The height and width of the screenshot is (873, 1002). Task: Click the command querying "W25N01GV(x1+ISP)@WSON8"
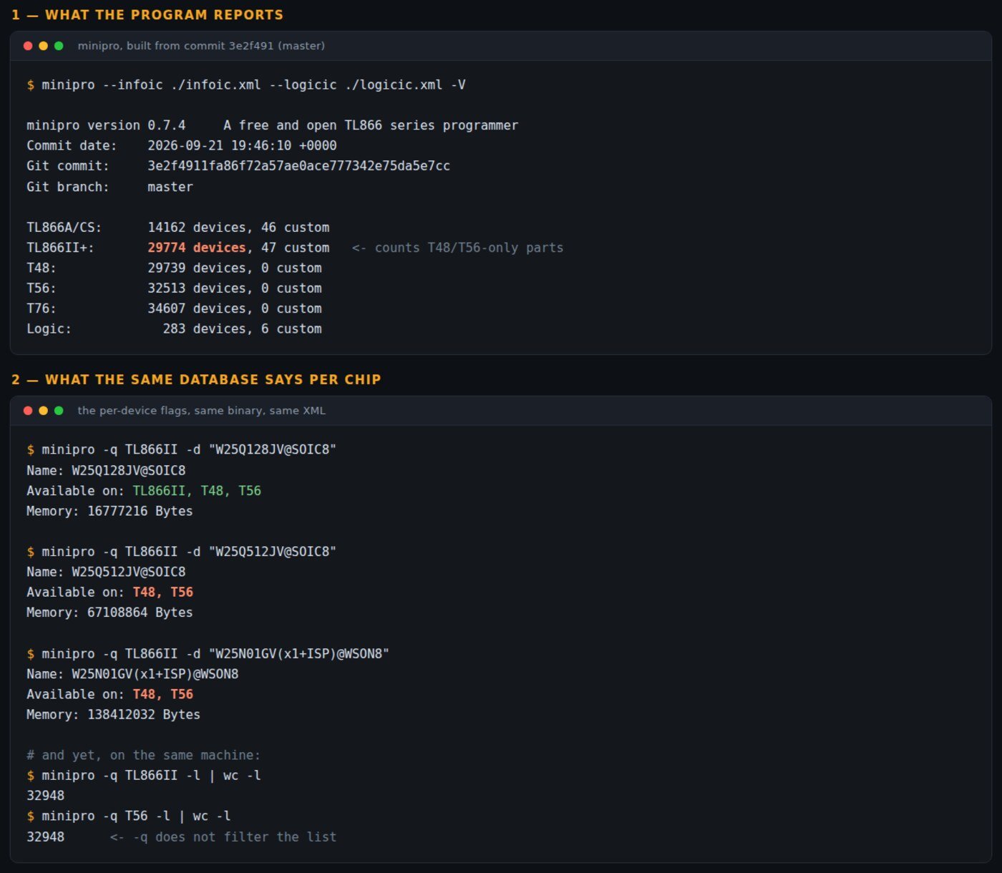tap(215, 654)
